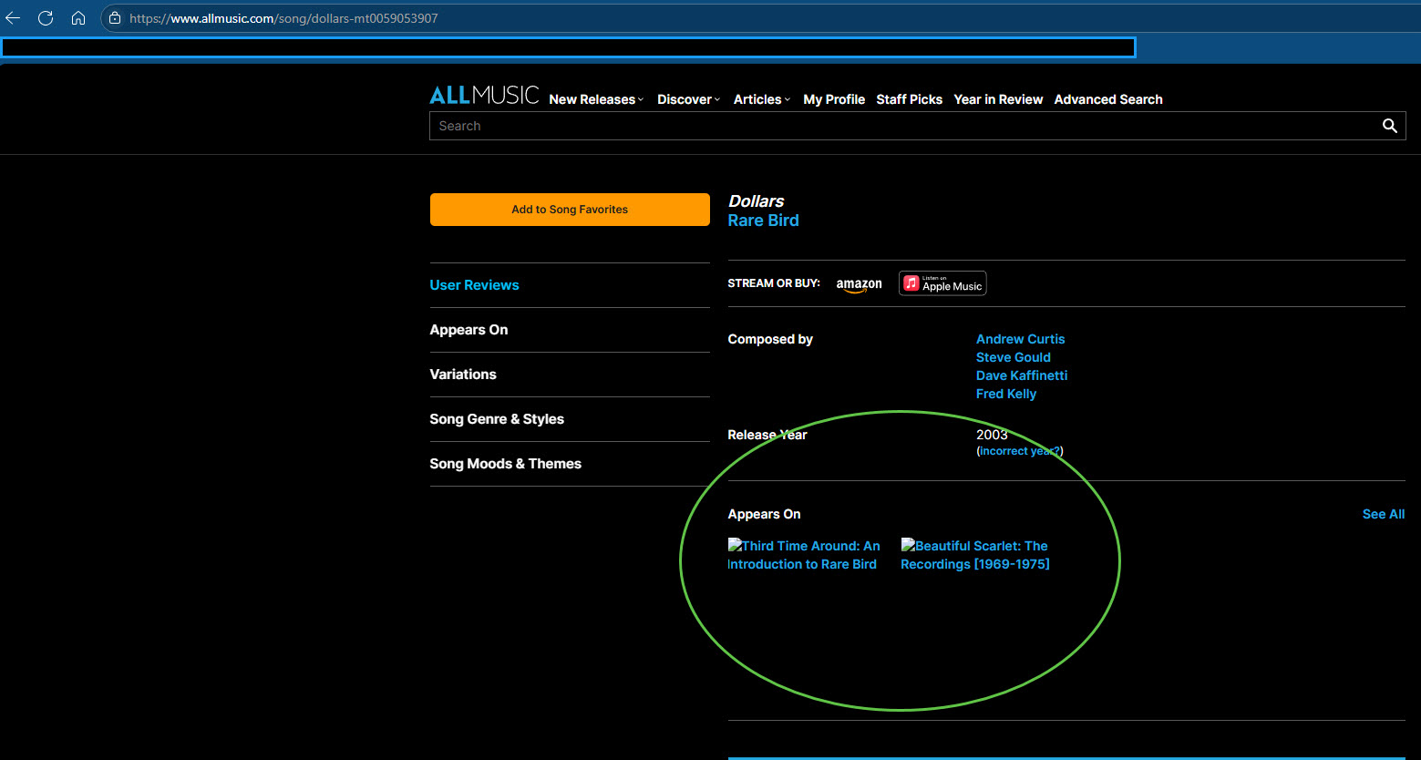Open the Amazon buy link
This screenshot has height=760, width=1421.
[x=859, y=284]
